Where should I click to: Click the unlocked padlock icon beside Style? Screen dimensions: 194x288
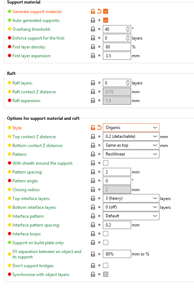[93, 128]
